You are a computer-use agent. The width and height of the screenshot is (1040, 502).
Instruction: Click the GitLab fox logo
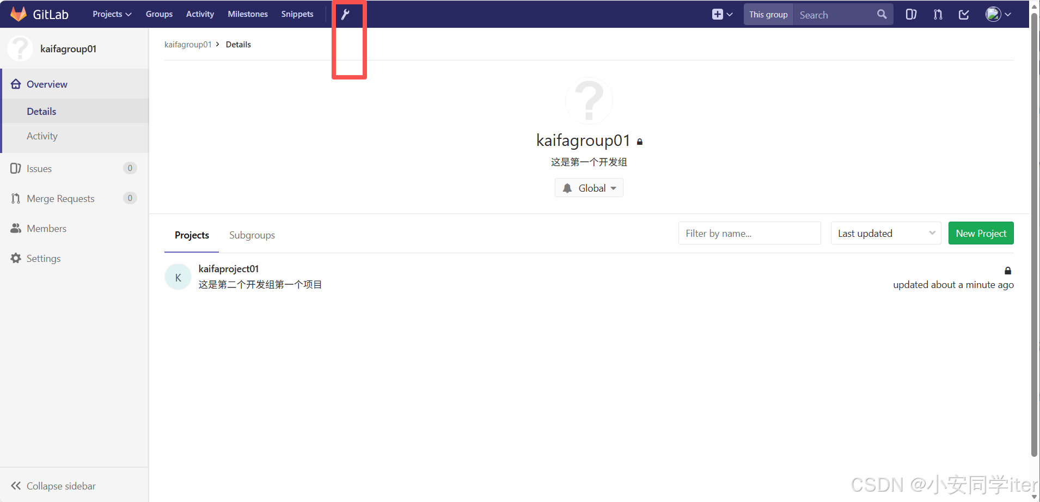point(19,14)
